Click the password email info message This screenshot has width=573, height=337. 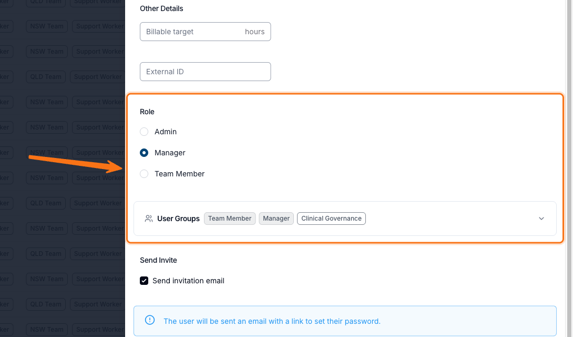click(272, 321)
